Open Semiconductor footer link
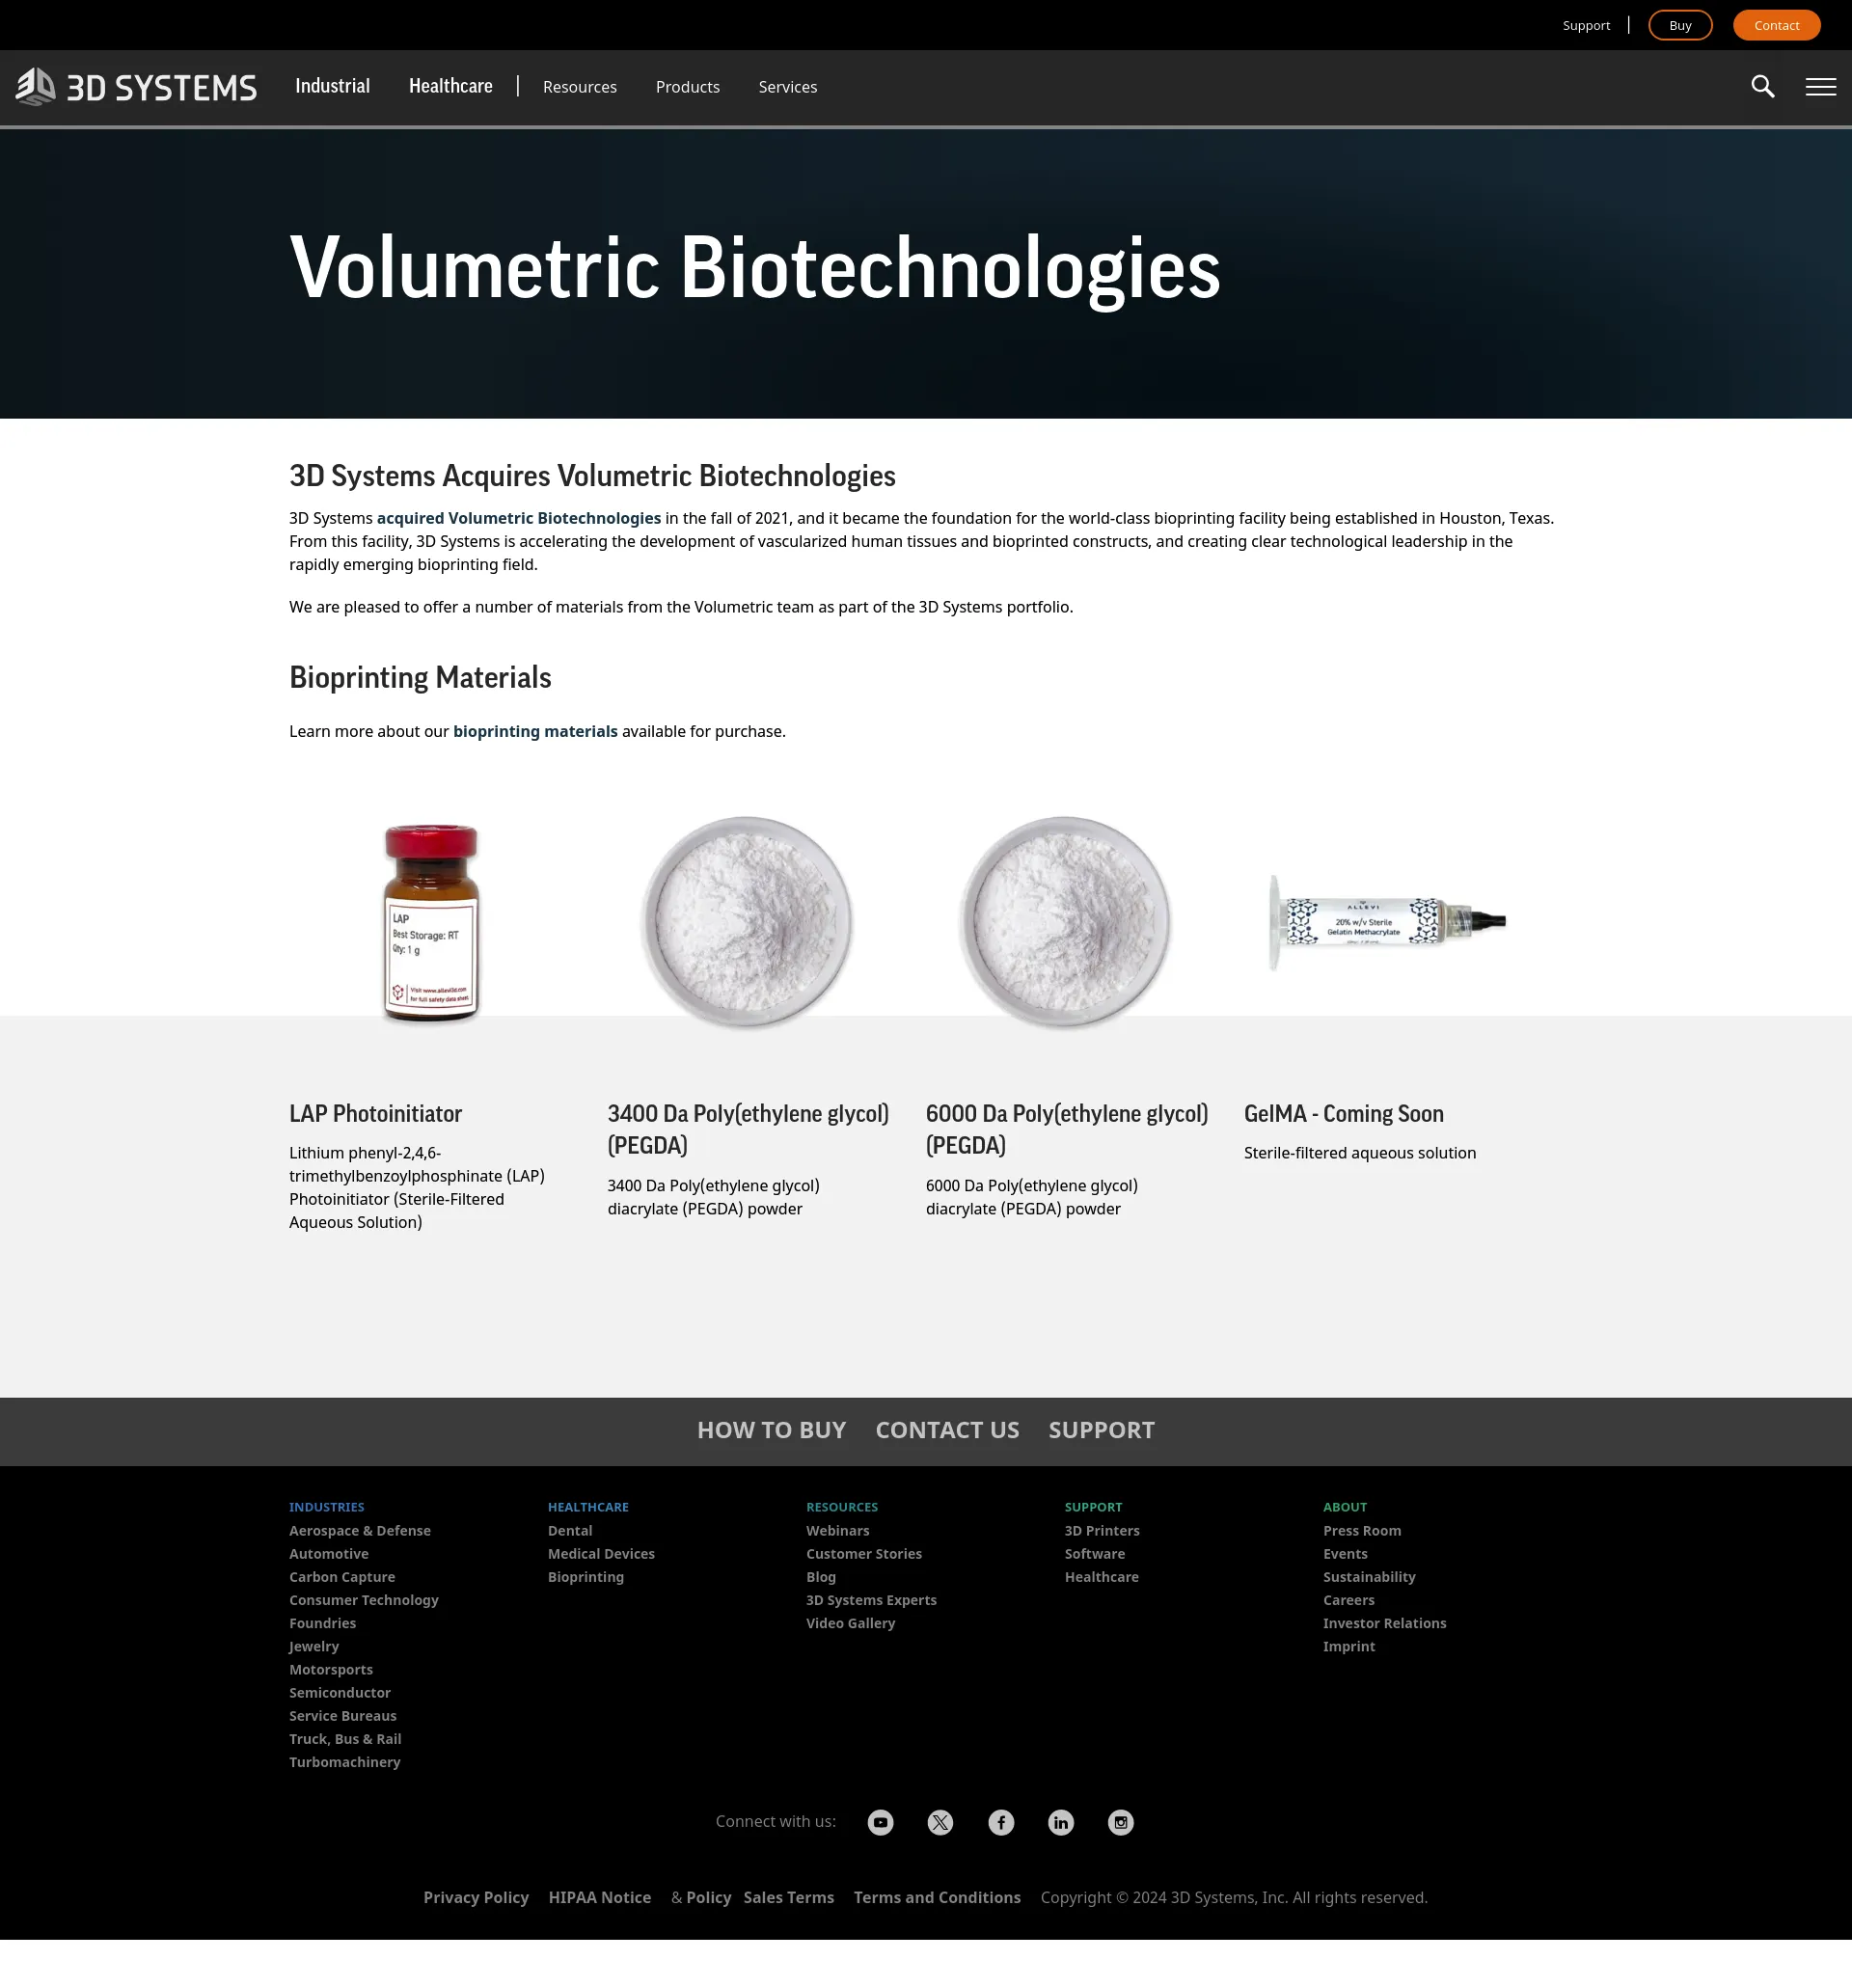Viewport: 1852px width, 1988px height. [340, 1692]
